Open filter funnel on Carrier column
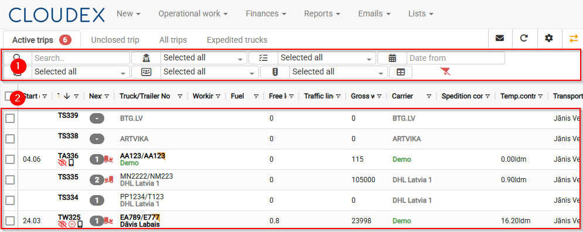The width and height of the screenshot is (583, 232). tap(429, 96)
